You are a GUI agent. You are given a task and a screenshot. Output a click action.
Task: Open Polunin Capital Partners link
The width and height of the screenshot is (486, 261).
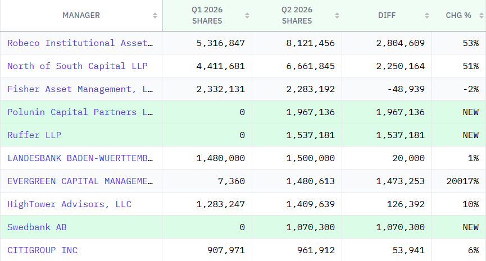pyautogui.click(x=80, y=112)
